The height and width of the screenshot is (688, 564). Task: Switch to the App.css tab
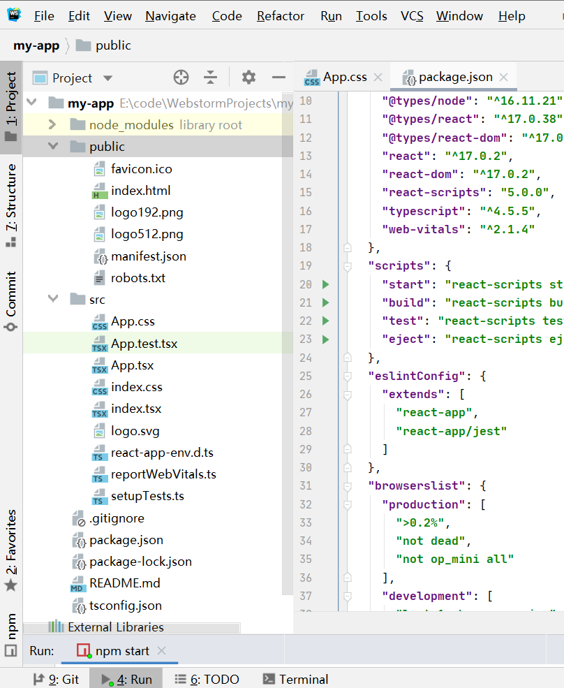345,77
